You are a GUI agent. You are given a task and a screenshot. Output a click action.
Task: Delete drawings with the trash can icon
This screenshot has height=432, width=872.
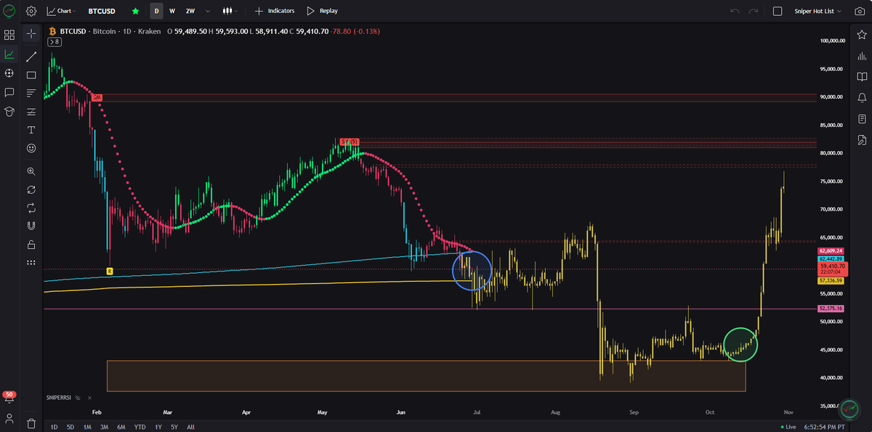[x=31, y=423]
